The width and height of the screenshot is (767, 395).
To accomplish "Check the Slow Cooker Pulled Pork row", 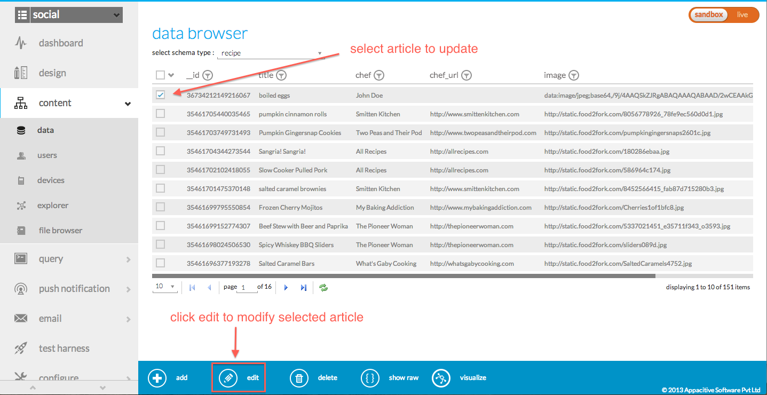I will [160, 170].
